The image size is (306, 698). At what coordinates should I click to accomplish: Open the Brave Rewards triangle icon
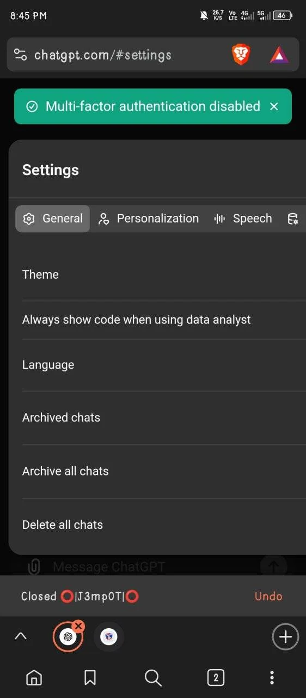click(279, 55)
